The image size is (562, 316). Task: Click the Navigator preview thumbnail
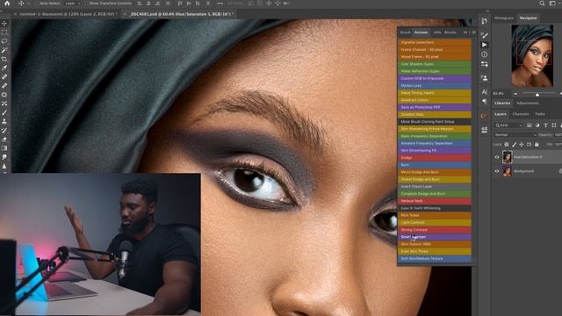532,56
